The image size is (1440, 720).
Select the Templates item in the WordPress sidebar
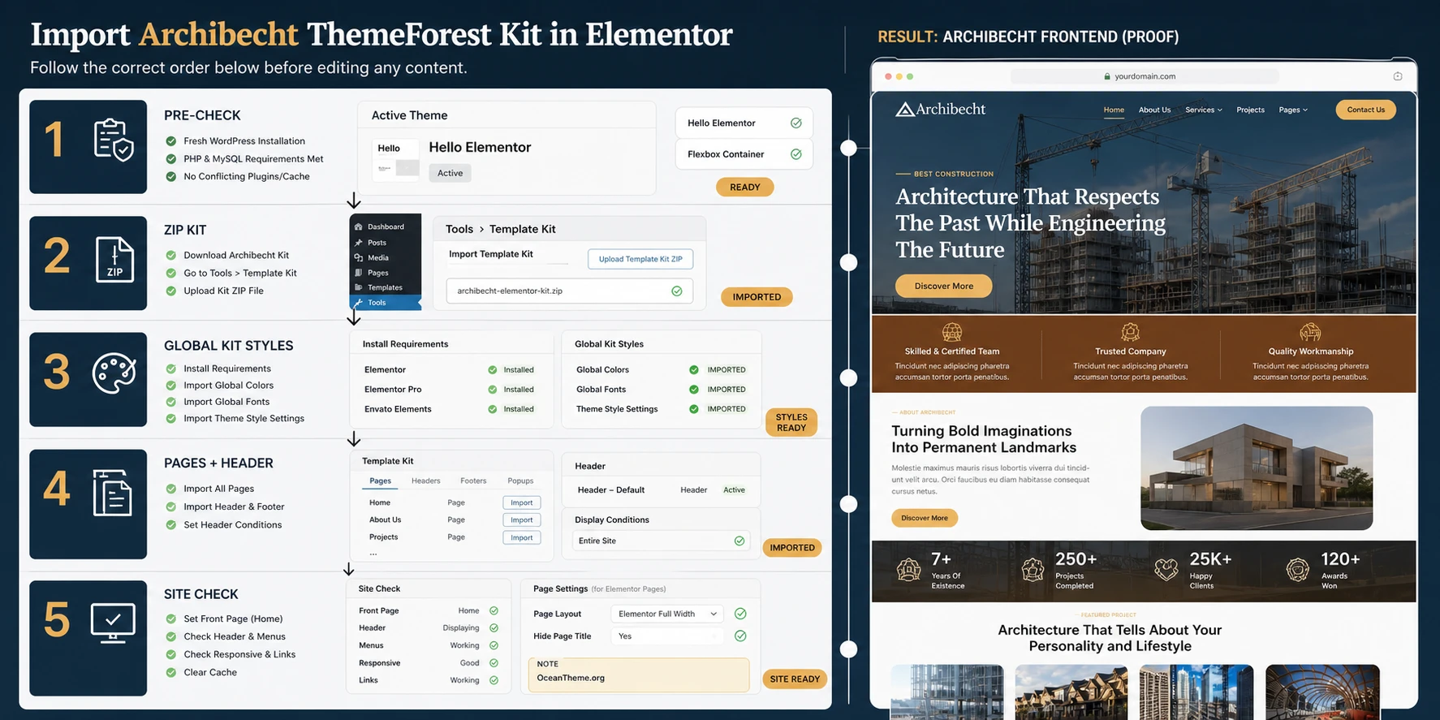point(386,287)
